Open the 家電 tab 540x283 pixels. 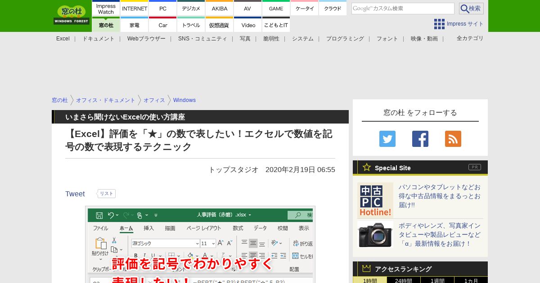pos(135,25)
